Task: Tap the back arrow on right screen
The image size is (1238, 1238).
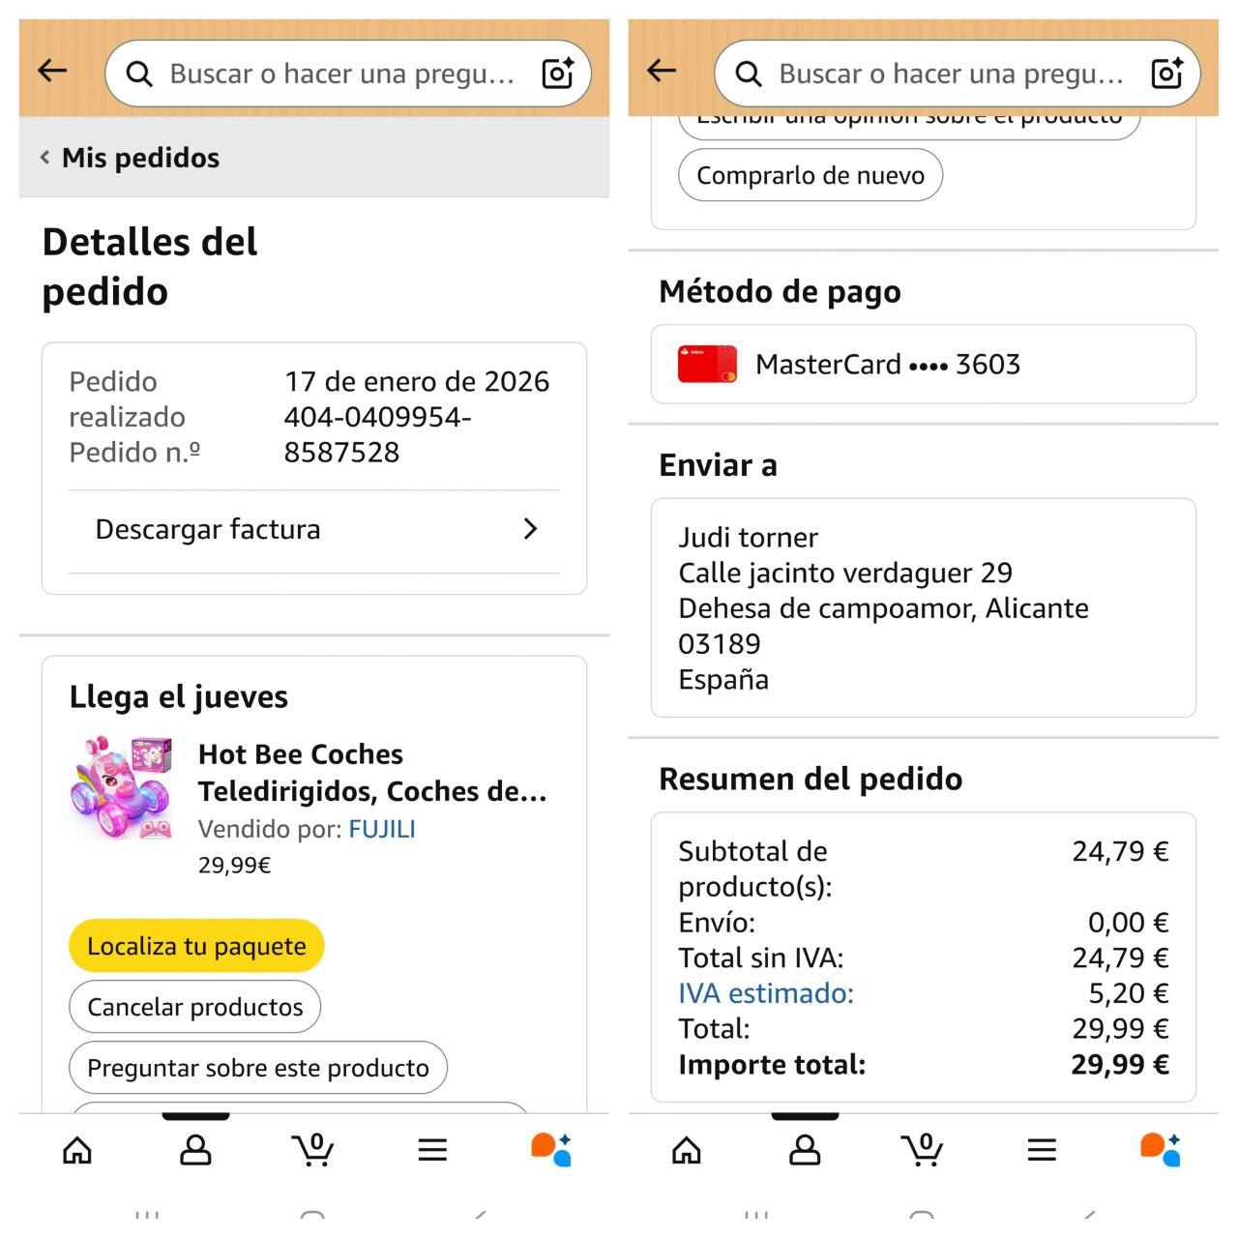Action: pyautogui.click(x=662, y=71)
